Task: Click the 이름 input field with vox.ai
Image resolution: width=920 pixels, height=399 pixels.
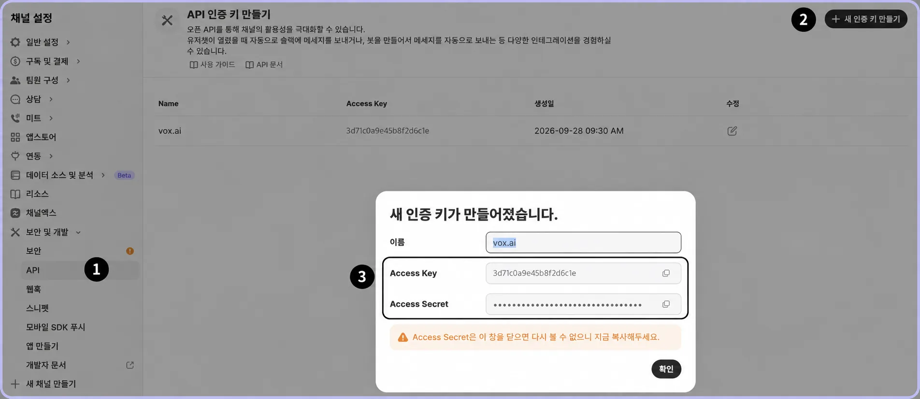Action: pos(583,242)
